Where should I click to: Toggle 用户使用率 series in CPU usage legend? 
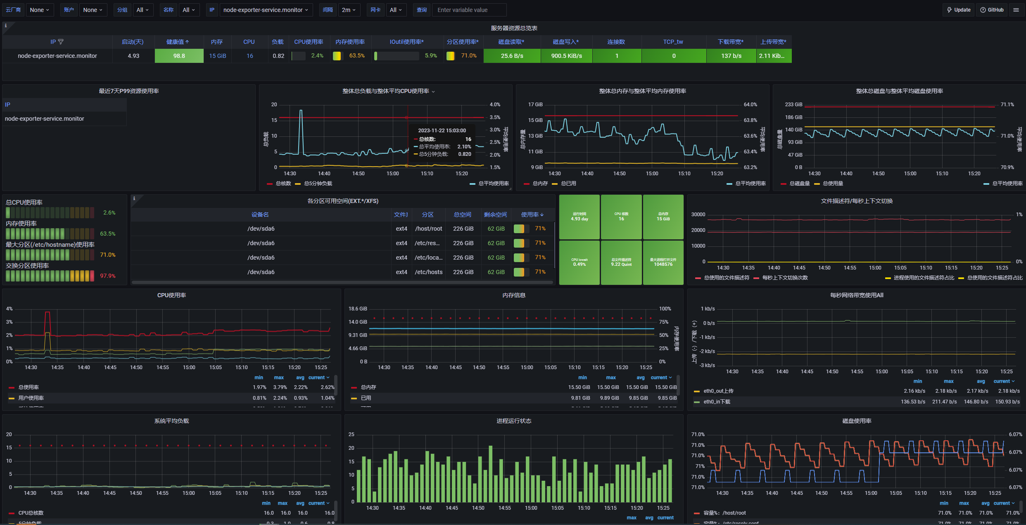click(31, 398)
